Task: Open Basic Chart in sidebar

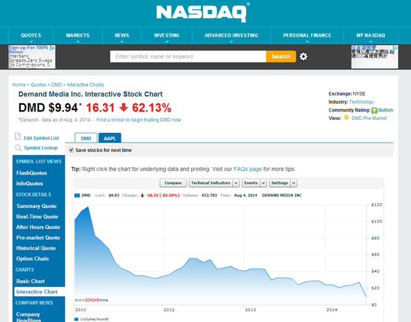Action: click(x=31, y=281)
